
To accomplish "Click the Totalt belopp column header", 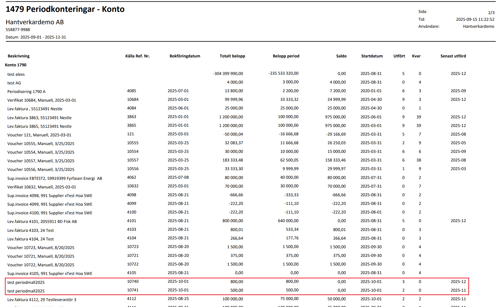I will 232,56.
